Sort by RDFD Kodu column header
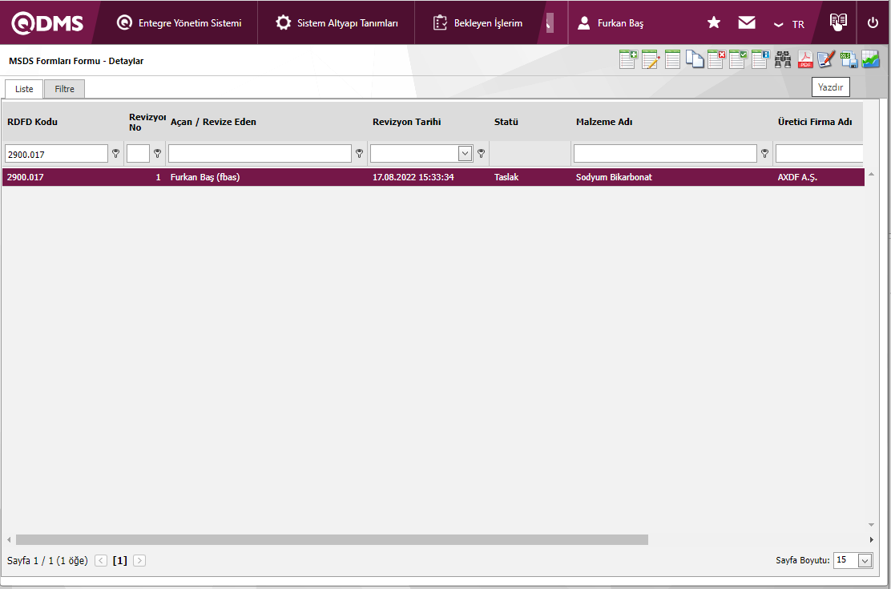 (x=32, y=122)
